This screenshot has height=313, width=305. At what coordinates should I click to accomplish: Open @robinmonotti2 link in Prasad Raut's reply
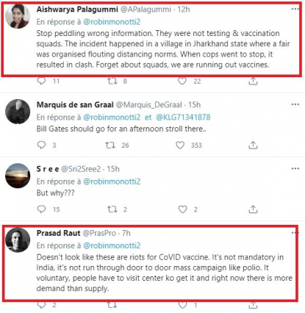pos(112,245)
